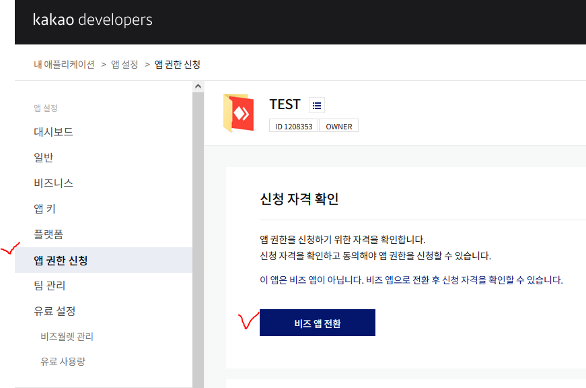The image size is (586, 388).
Task: Open 일반 settings in the sidebar
Action: click(x=43, y=158)
